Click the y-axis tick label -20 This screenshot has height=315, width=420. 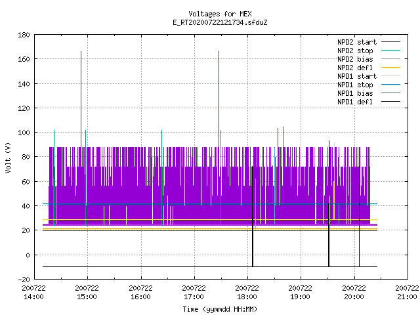24,280
